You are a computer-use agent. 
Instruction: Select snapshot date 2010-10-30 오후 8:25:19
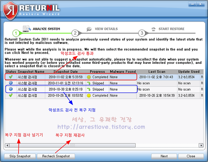tap(66, 89)
